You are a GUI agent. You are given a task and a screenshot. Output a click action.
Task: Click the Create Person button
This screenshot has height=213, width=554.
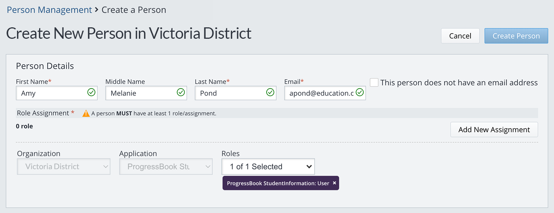516,36
